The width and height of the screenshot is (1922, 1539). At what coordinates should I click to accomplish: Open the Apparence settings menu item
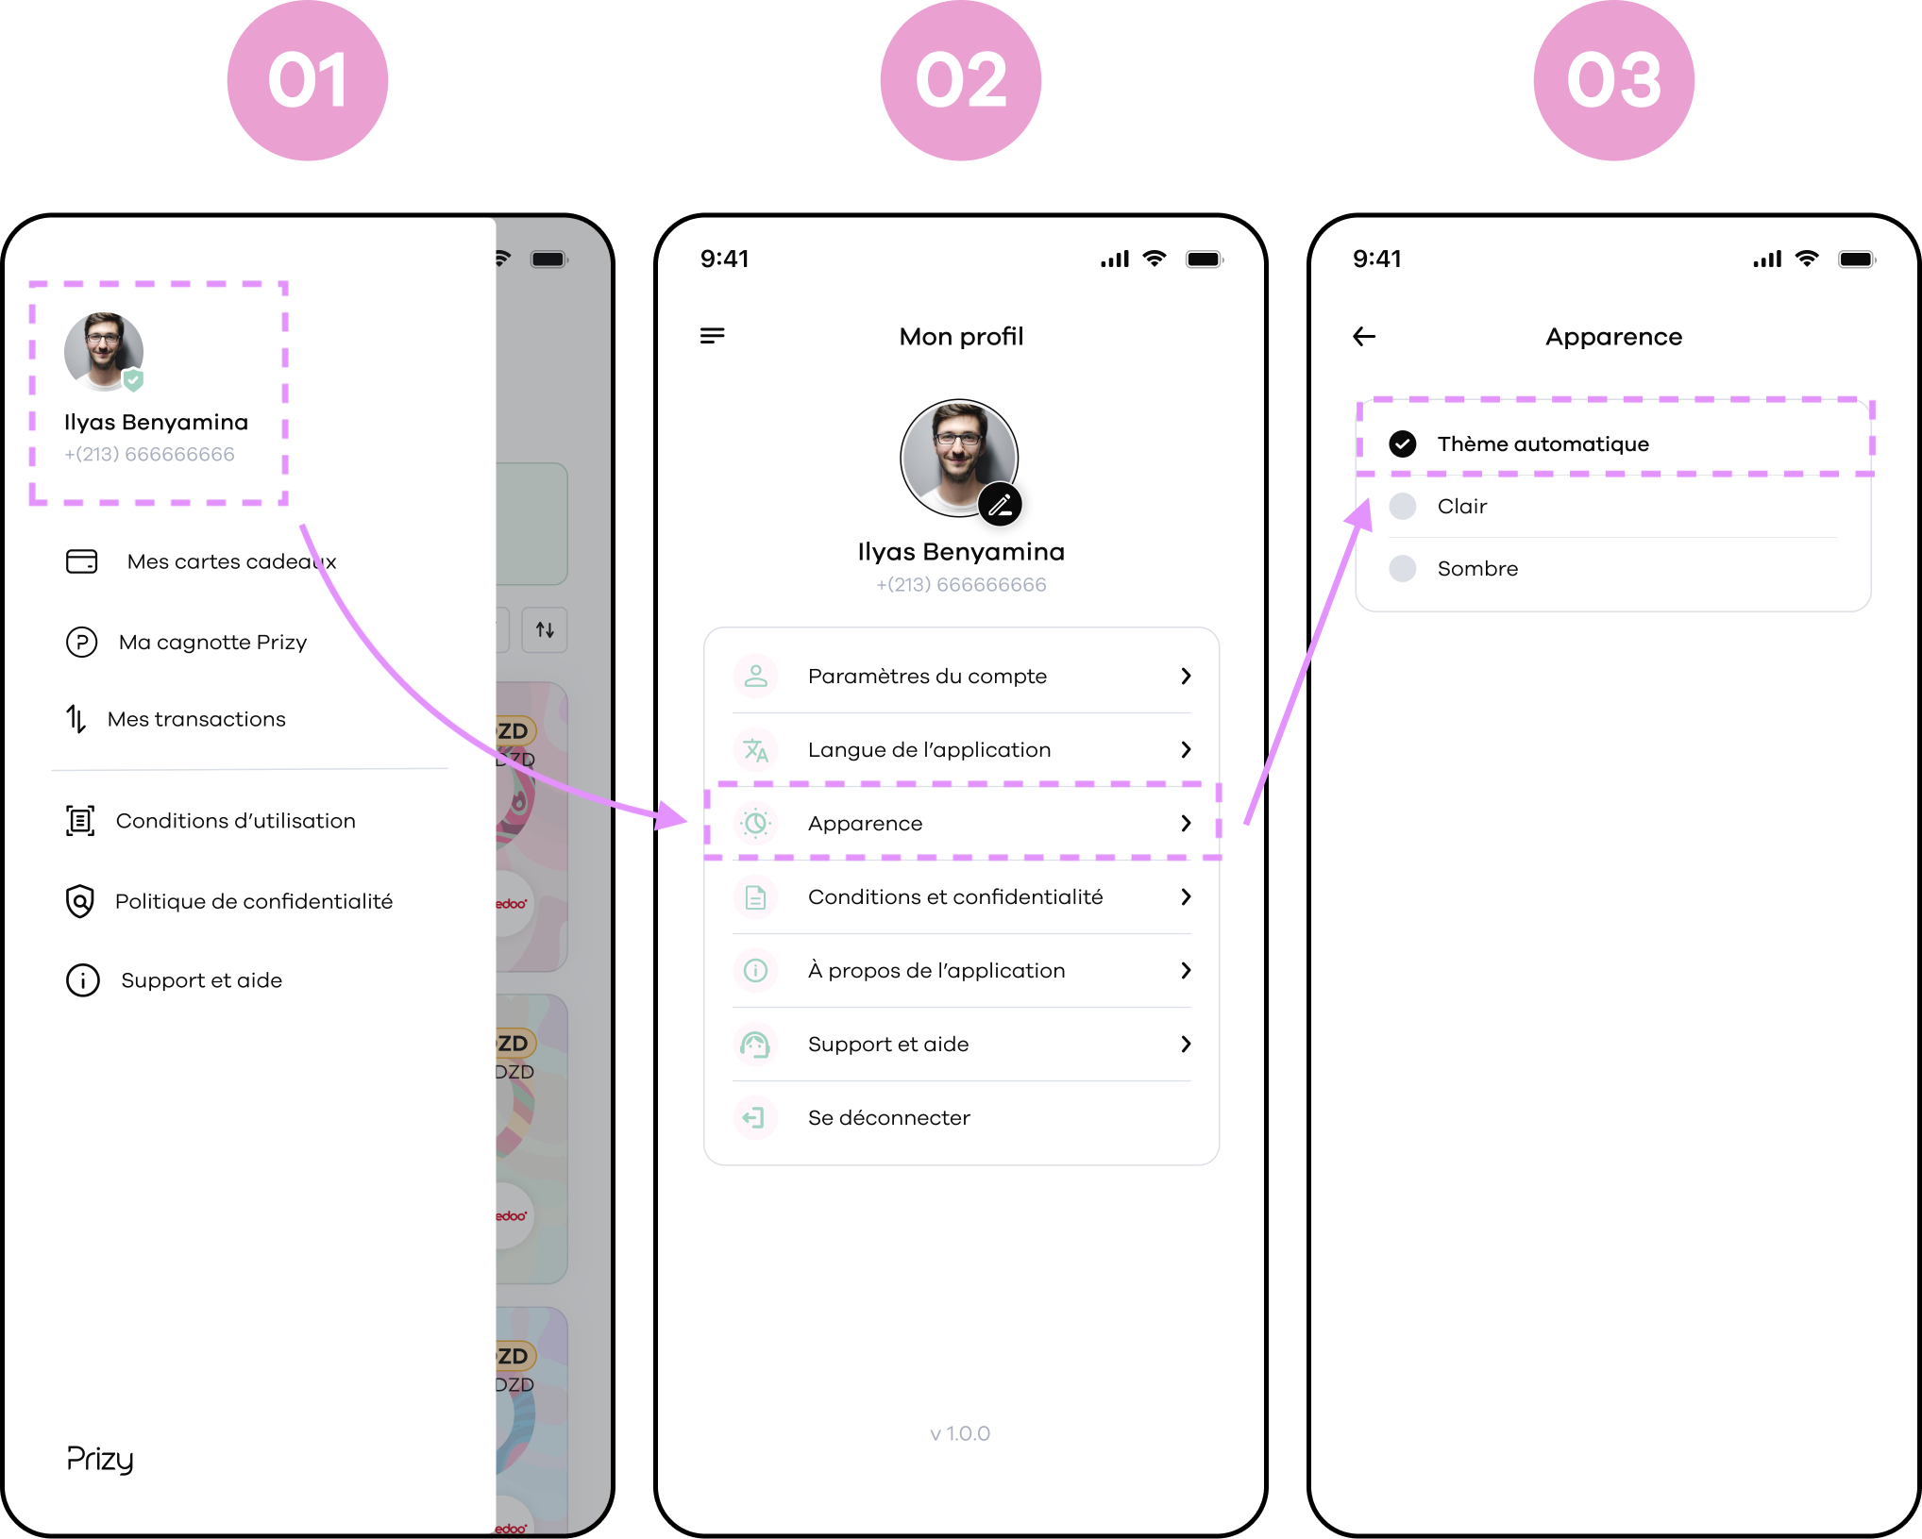(x=962, y=823)
